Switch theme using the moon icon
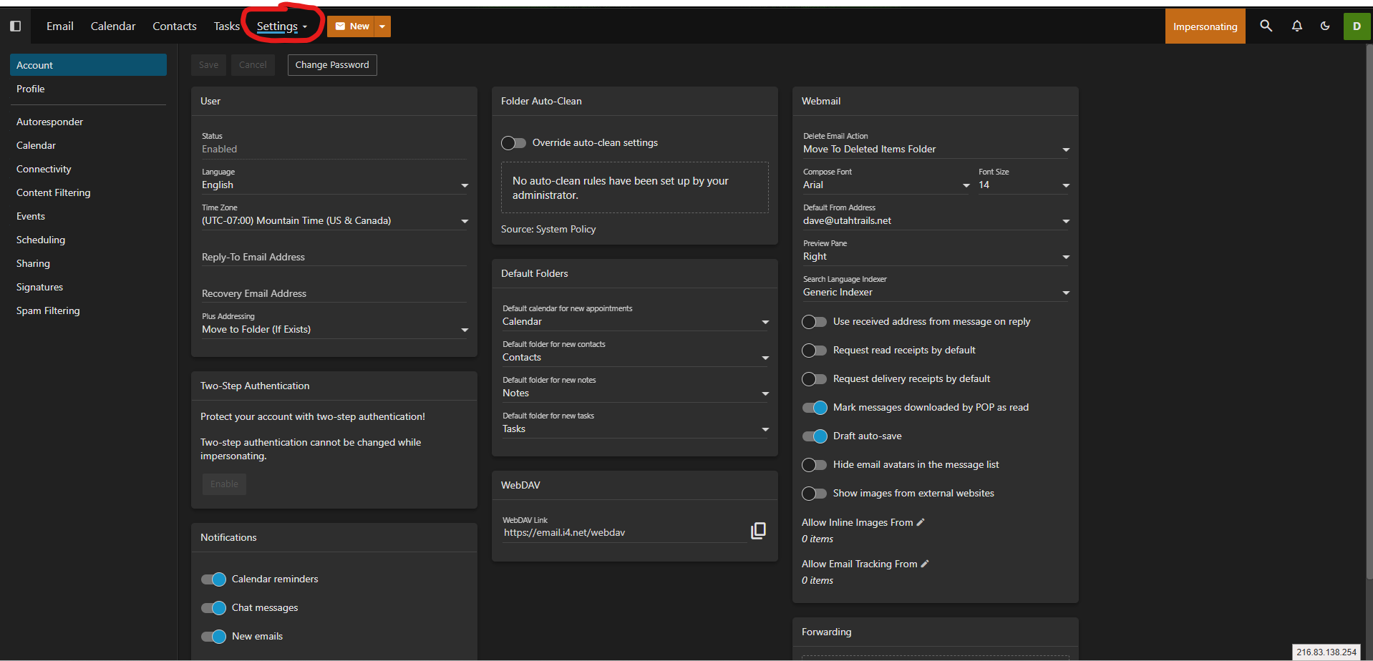This screenshot has width=1373, height=661. pos(1325,26)
